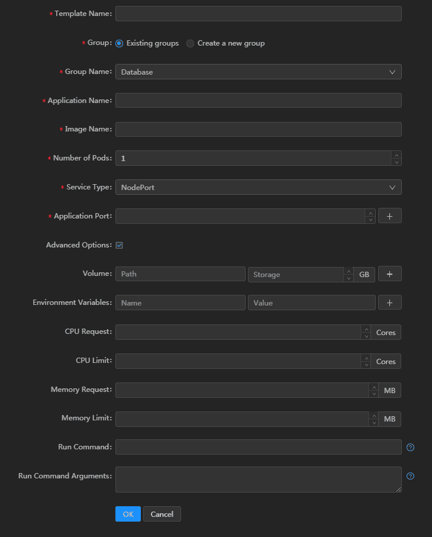Open the Run Command Arguments help icon
432x537 pixels.
pyautogui.click(x=410, y=476)
